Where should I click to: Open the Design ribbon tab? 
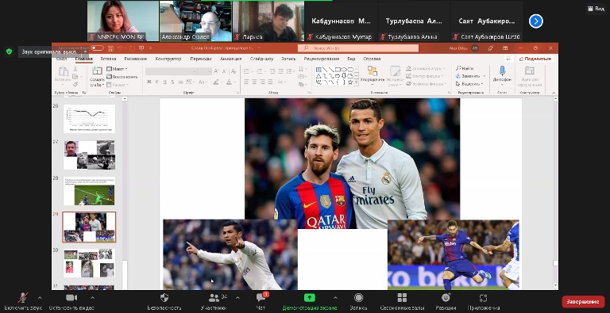(x=168, y=59)
